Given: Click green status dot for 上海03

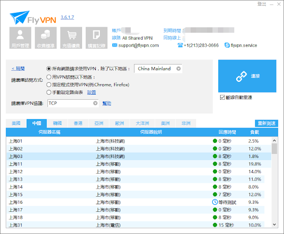Looking at the screenshot, I should coord(215,156).
